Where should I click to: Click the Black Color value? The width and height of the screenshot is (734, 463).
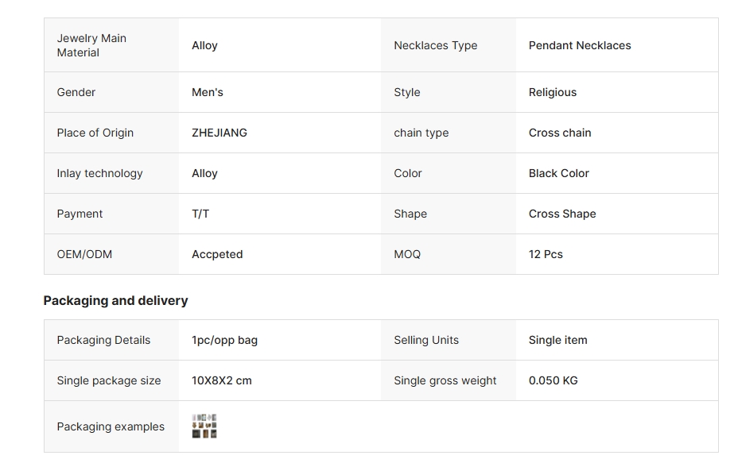point(558,173)
